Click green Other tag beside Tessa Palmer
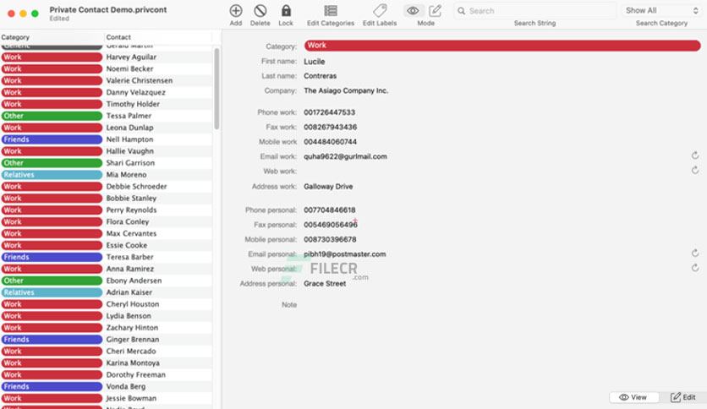Viewport: 707px width, 409px height. (x=52, y=116)
